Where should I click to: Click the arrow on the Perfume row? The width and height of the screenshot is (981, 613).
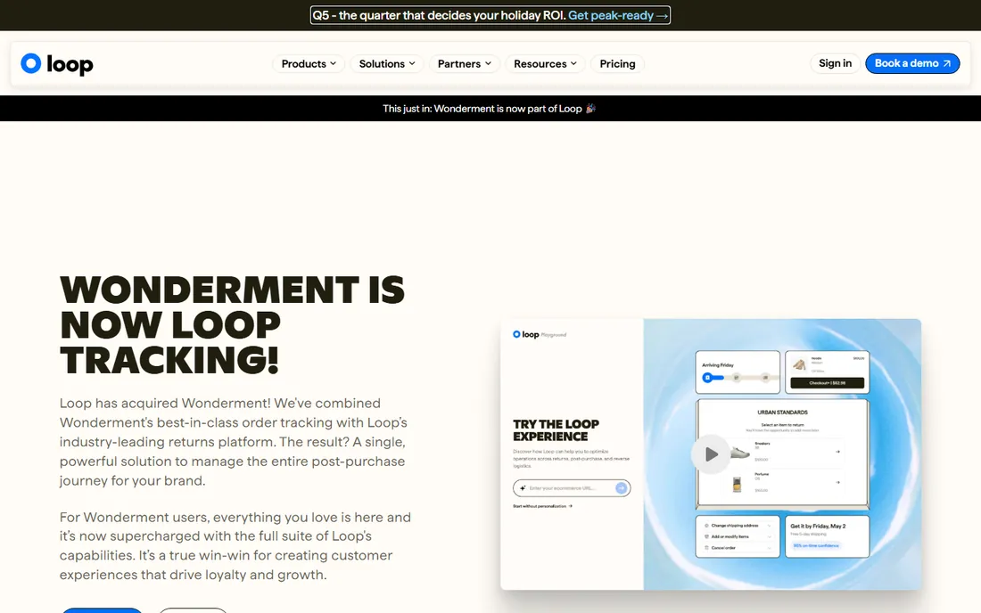coord(837,482)
